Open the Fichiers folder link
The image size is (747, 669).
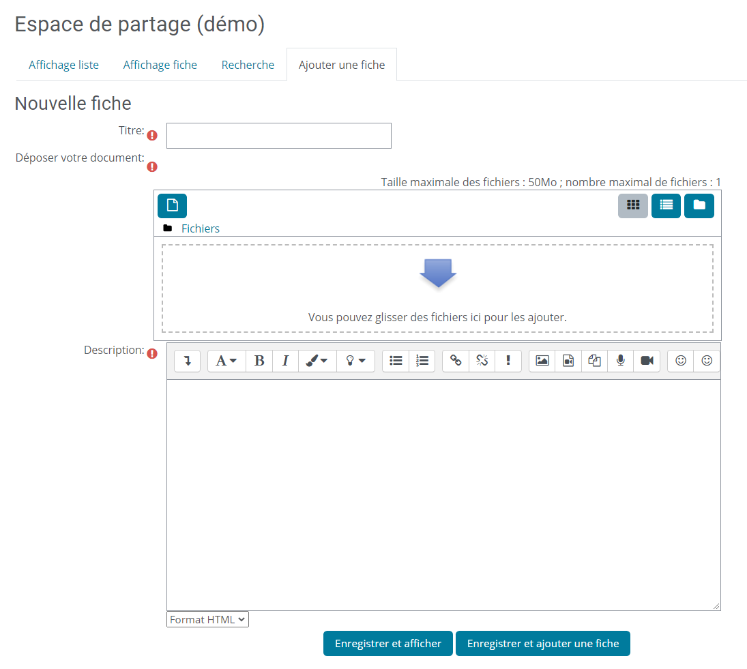[x=201, y=228]
